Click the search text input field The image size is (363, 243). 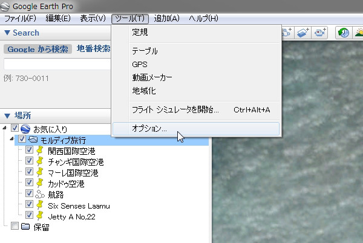coord(57,64)
